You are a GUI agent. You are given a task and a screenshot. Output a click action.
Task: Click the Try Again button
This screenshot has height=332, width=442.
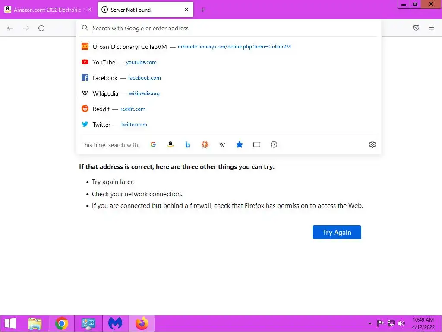tap(337, 232)
